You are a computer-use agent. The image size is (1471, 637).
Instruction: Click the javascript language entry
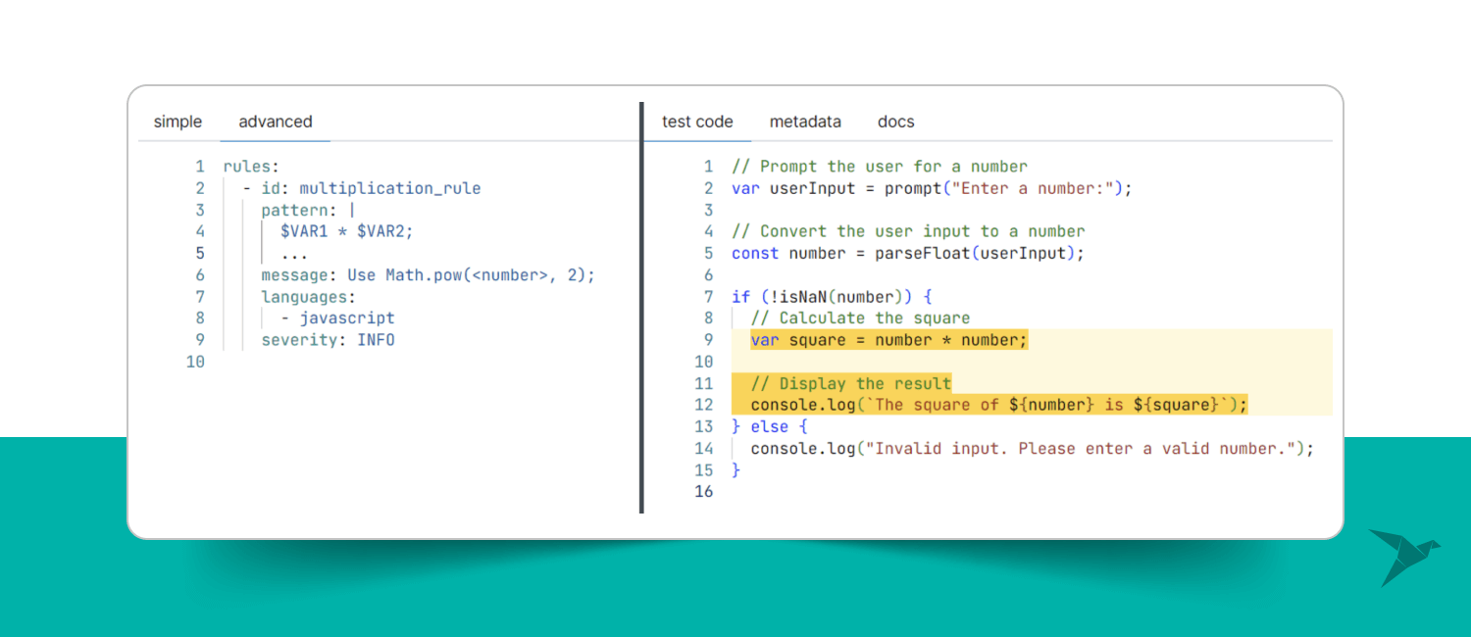point(346,318)
